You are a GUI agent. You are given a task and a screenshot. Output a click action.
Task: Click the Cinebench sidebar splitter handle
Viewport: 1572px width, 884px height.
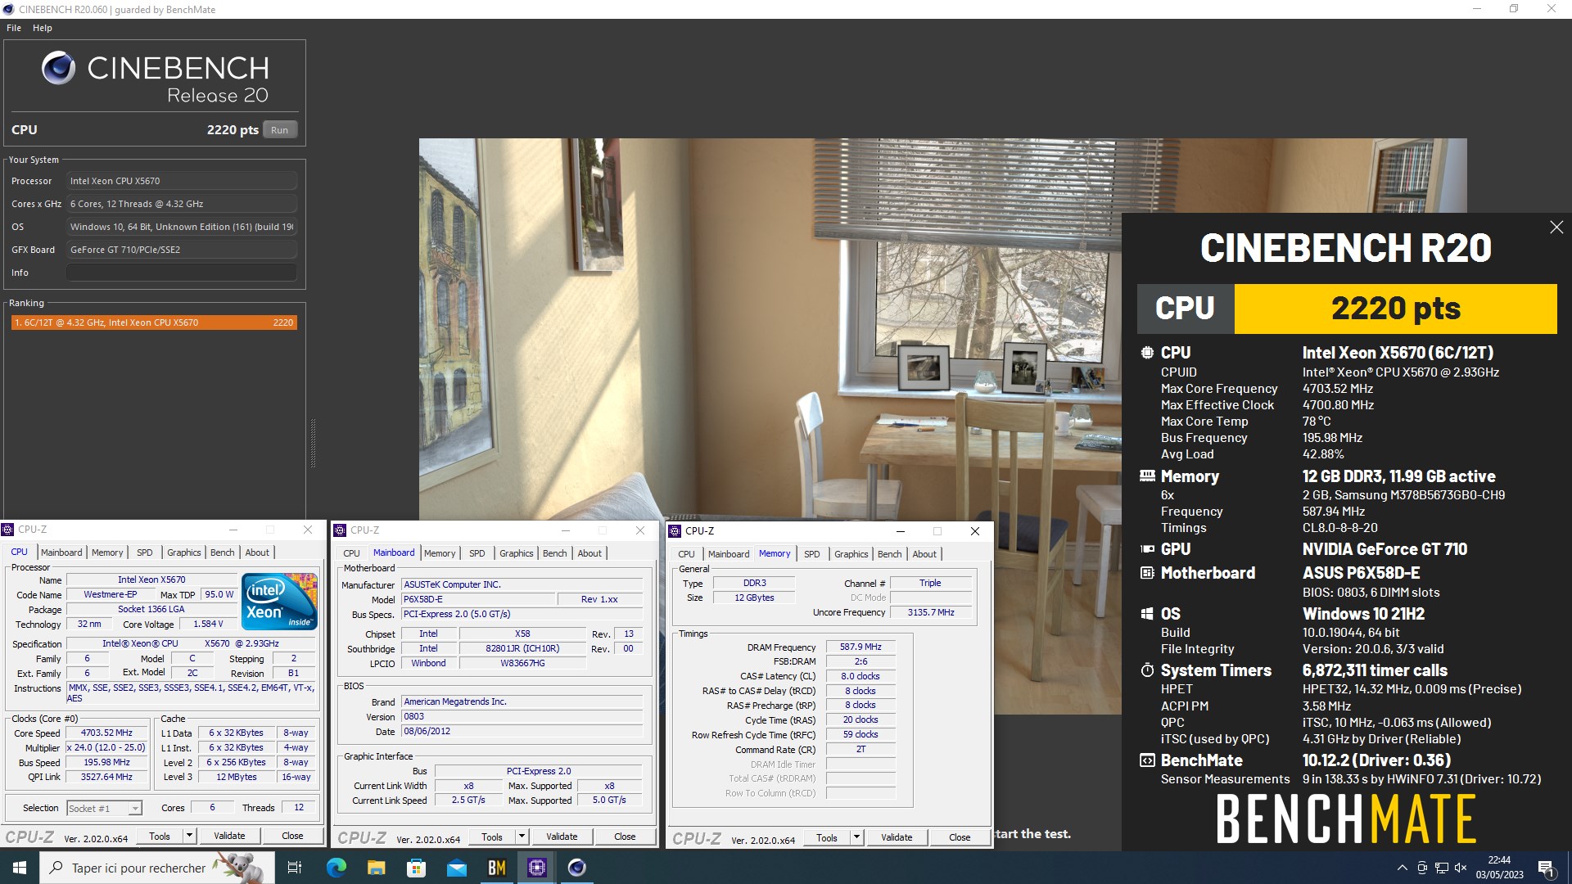313,443
